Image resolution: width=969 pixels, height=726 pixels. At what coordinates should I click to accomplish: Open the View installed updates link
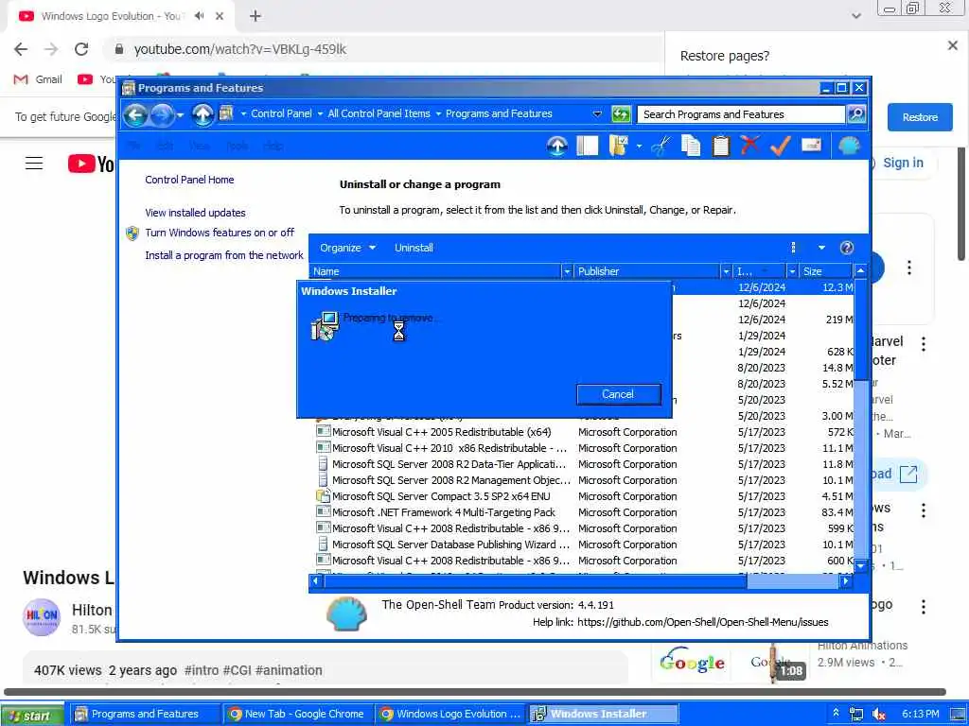(x=195, y=213)
